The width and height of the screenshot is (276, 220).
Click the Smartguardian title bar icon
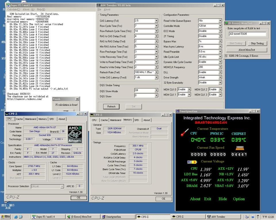[x=178, y=111]
